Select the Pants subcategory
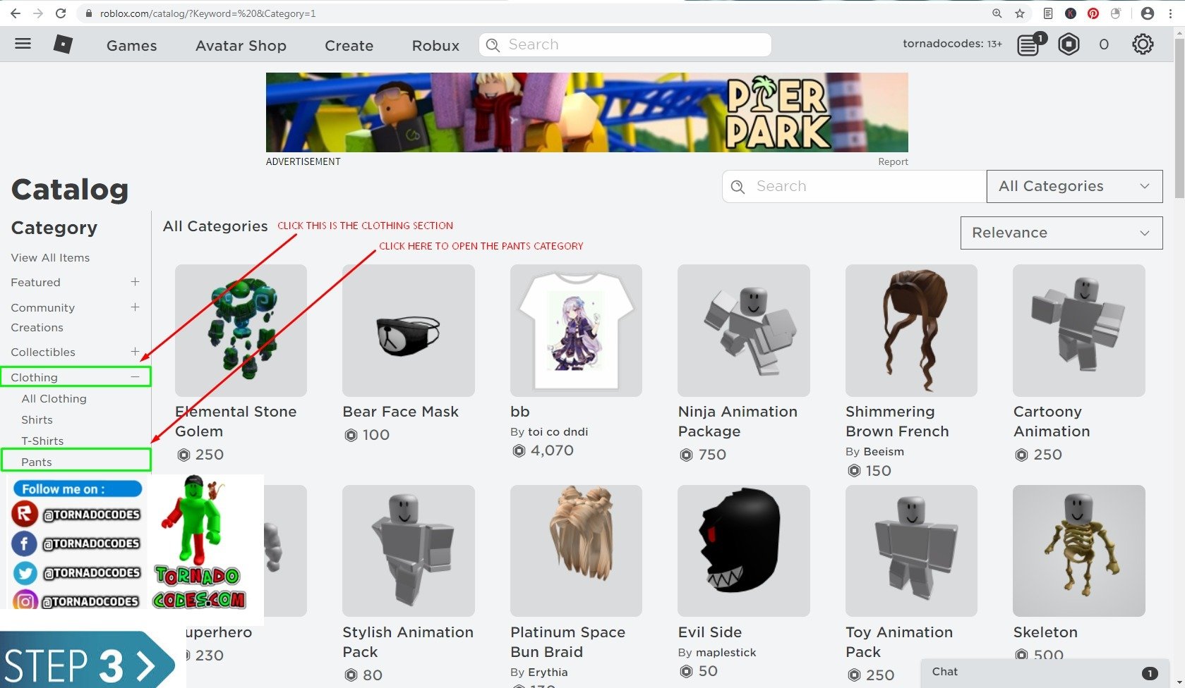Image resolution: width=1185 pixels, height=688 pixels. 37,462
